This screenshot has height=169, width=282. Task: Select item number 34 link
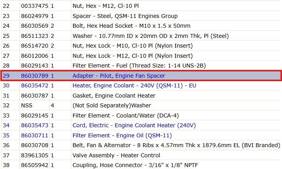[6, 125]
